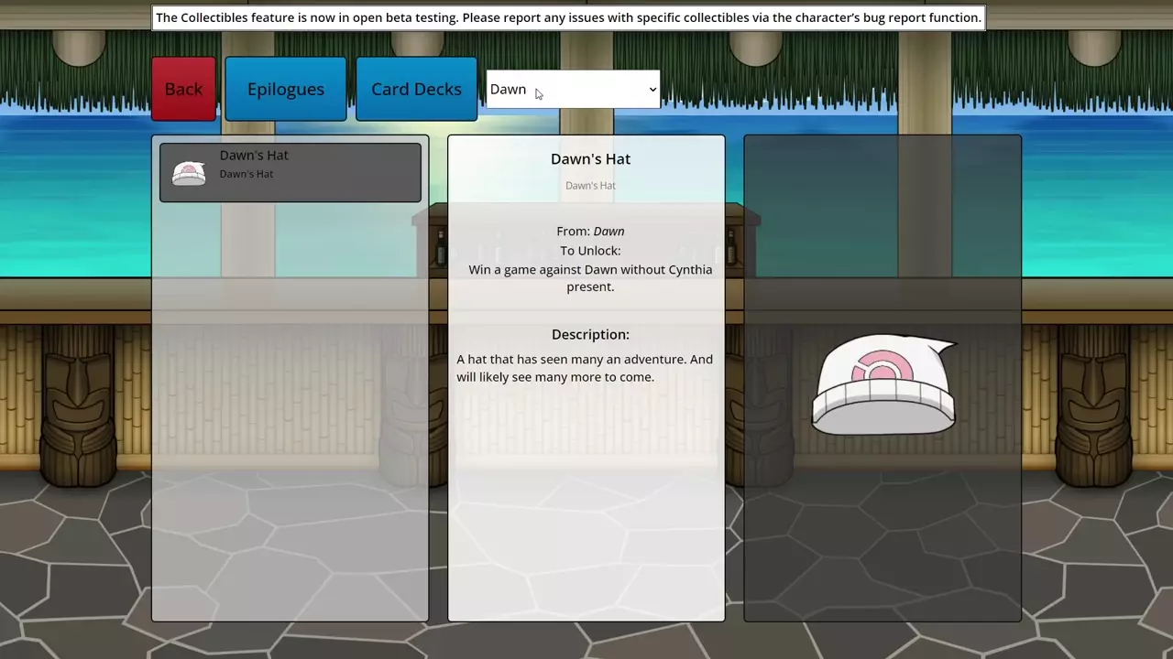The width and height of the screenshot is (1173, 659).
Task: Click the empty area below the list entry
Action: 290,412
